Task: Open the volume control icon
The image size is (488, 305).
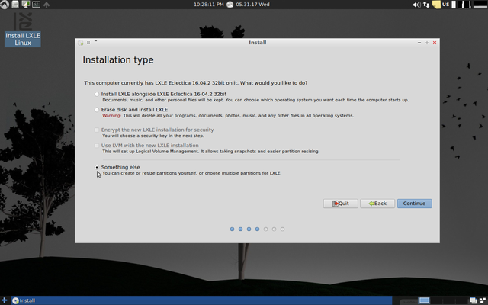Action: pos(416,5)
